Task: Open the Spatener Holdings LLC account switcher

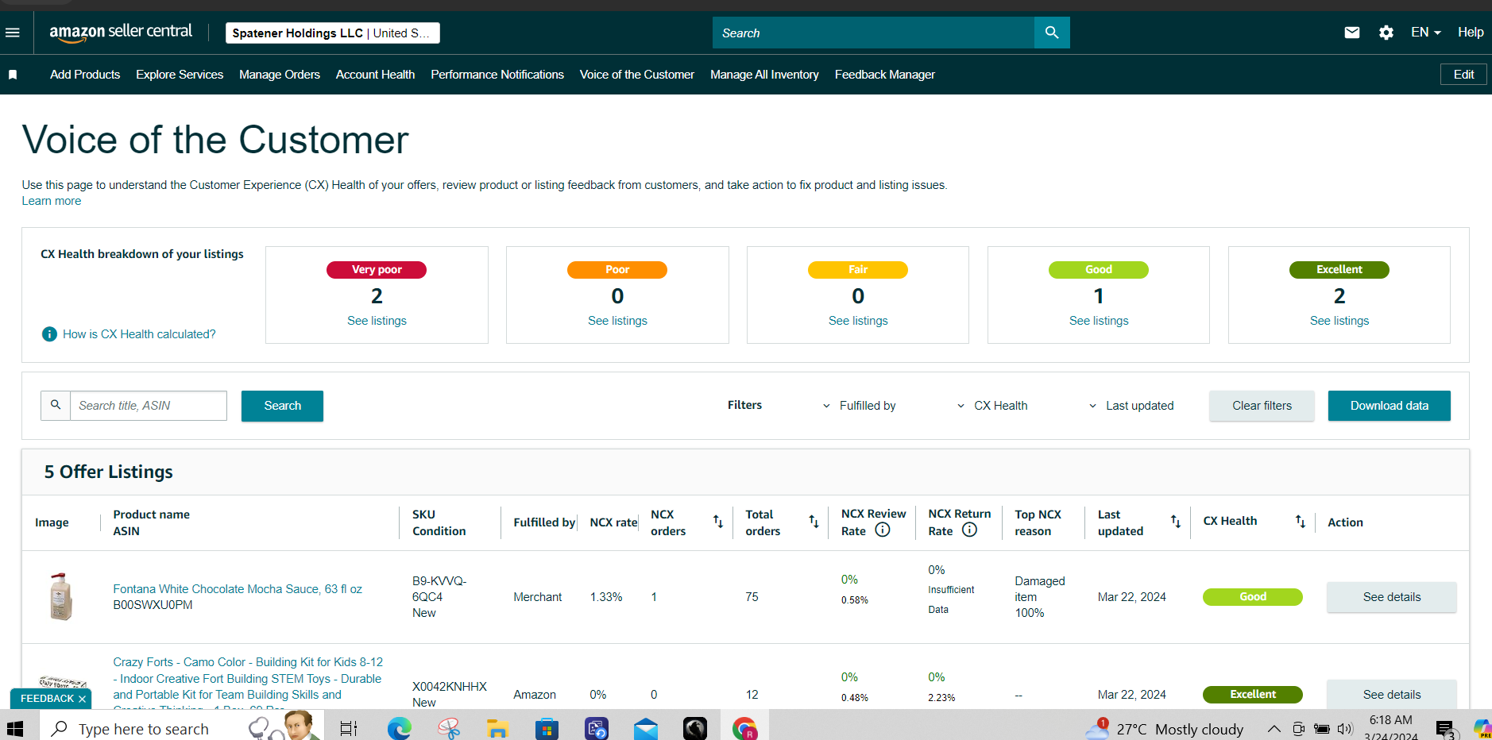Action: pos(332,33)
